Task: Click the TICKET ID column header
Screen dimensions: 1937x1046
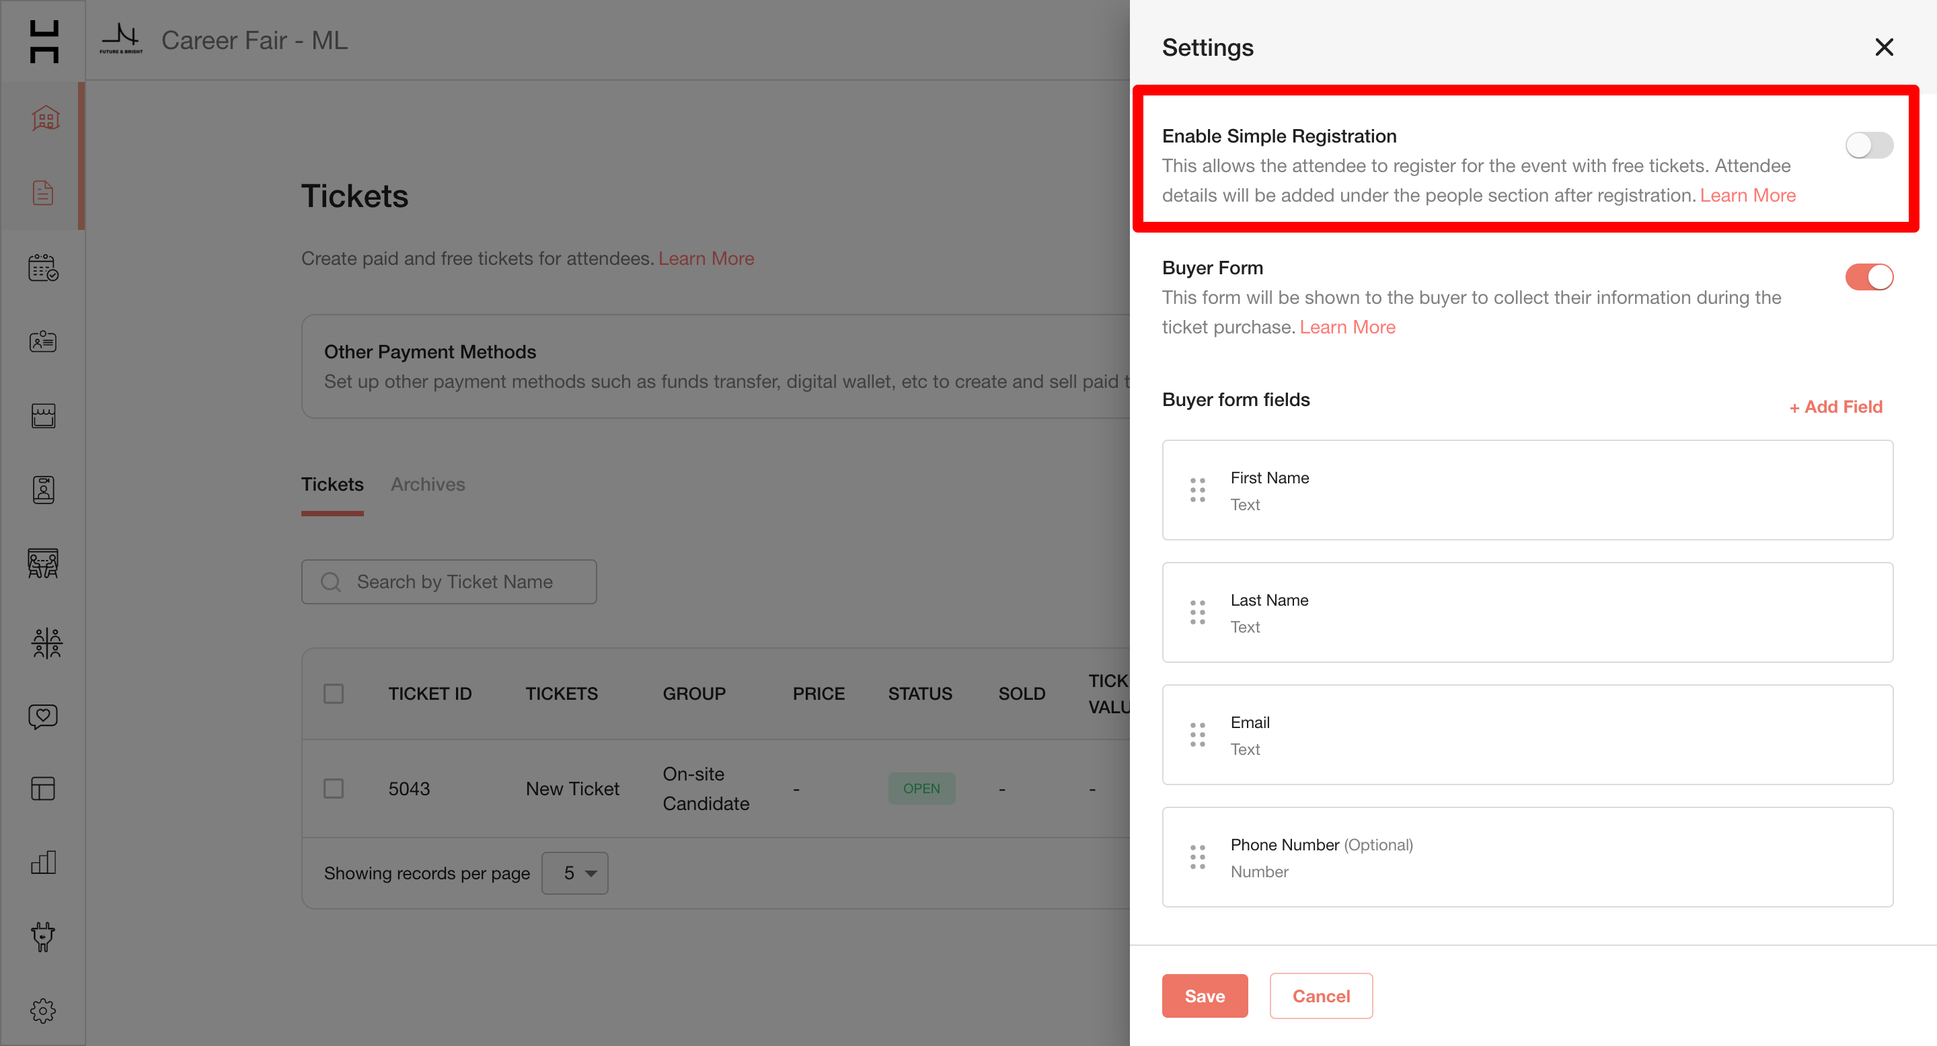Action: 429,694
